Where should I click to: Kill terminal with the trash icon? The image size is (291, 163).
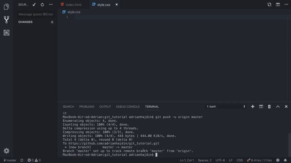[269, 107]
